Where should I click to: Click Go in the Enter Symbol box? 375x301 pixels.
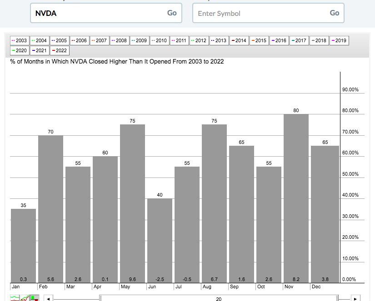click(x=335, y=13)
